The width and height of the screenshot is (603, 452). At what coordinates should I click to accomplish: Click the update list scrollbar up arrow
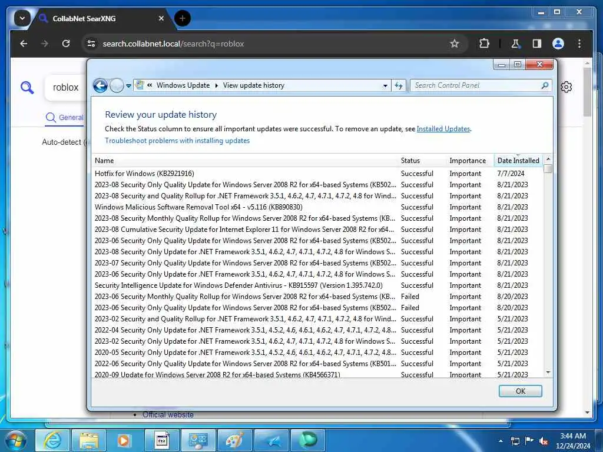click(x=548, y=159)
